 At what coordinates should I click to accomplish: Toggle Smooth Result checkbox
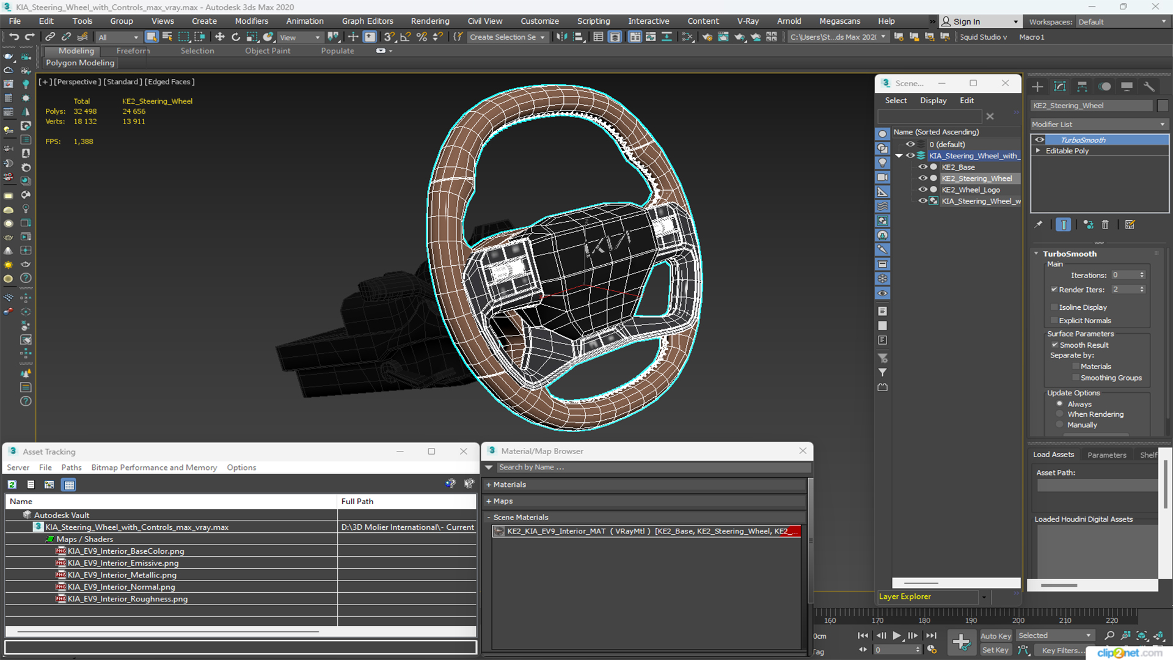pos(1054,345)
